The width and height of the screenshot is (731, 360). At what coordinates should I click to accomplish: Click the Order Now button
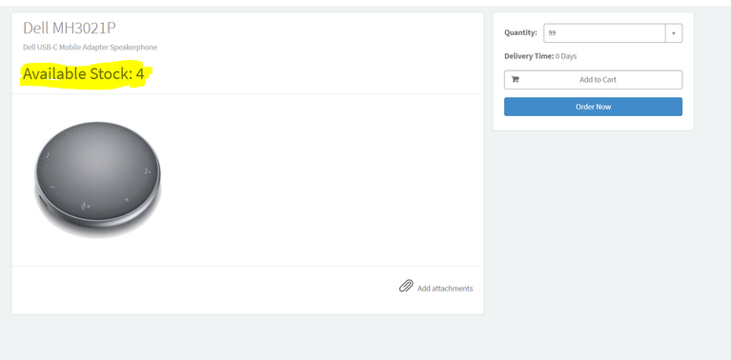coord(593,107)
